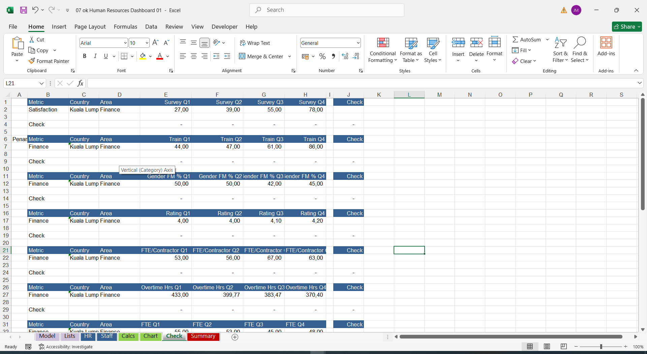The height and width of the screenshot is (354, 647).
Task: Open Find & Select options
Action: coord(580,50)
